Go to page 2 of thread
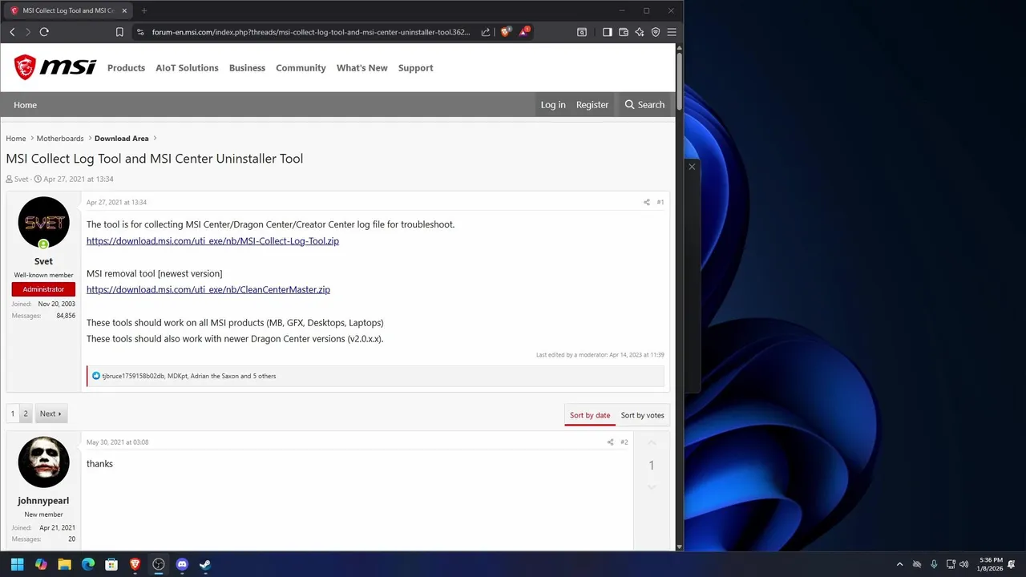Screen dimensions: 1026x577 point(26,414)
